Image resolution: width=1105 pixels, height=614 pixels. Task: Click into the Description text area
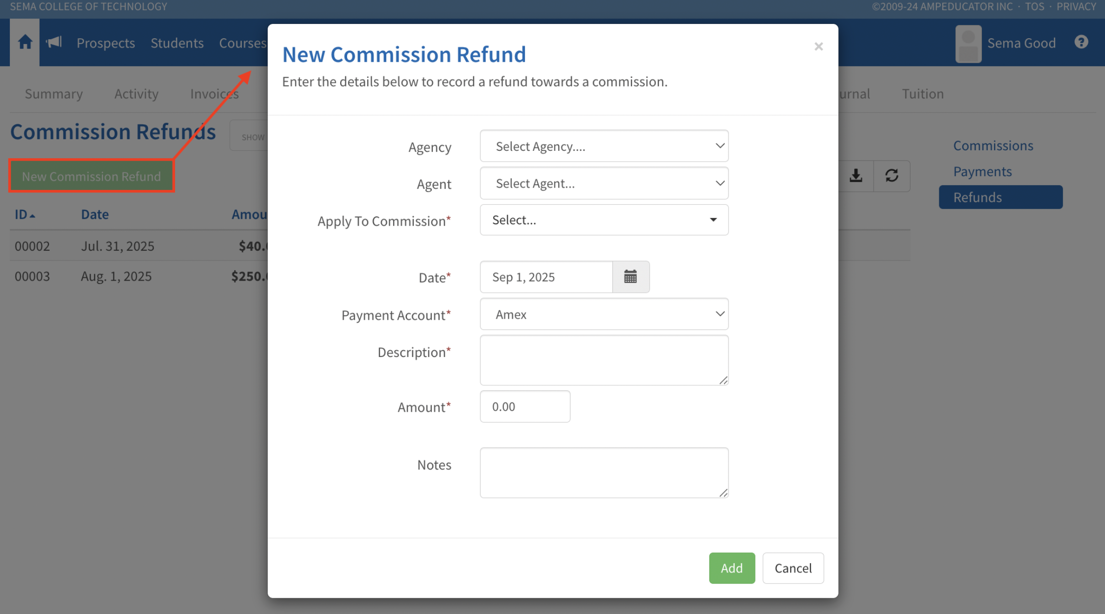[x=604, y=360]
